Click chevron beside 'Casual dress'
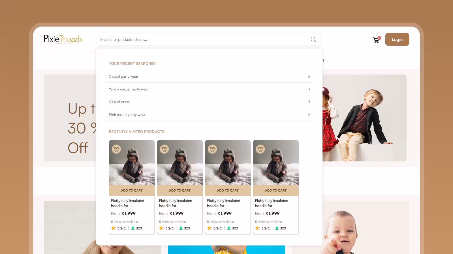Image resolution: width=453 pixels, height=254 pixels. 309,102
